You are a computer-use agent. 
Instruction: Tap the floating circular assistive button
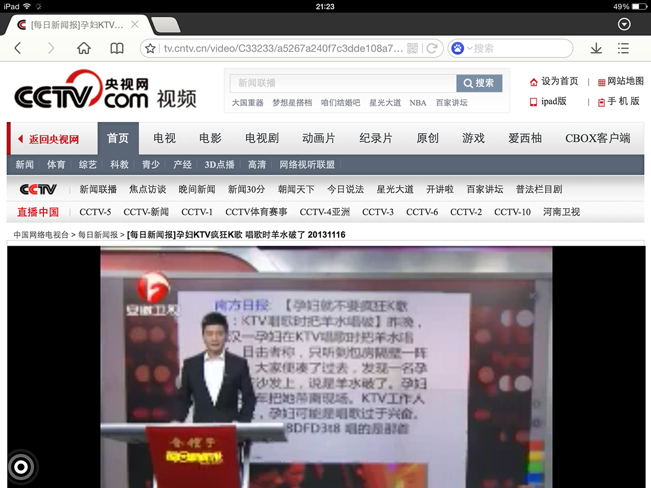[21, 466]
